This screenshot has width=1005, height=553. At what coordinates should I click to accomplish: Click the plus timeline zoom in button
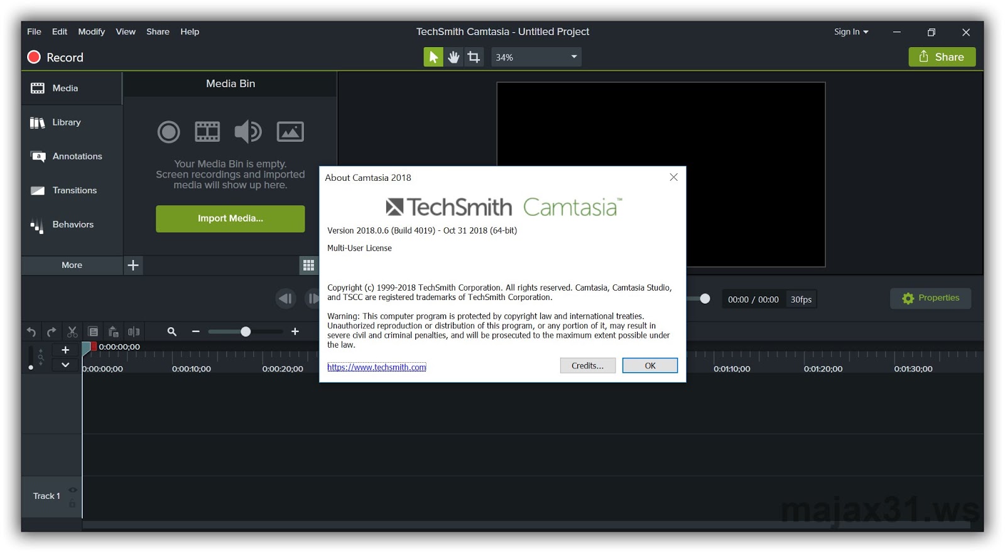pyautogui.click(x=295, y=331)
